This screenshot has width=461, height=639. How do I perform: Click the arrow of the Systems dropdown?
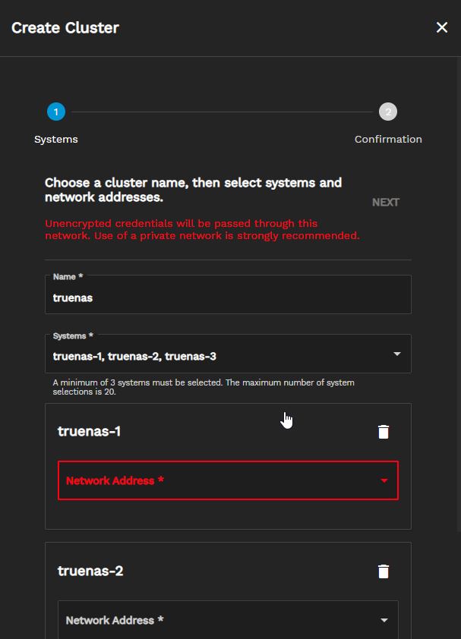point(397,354)
